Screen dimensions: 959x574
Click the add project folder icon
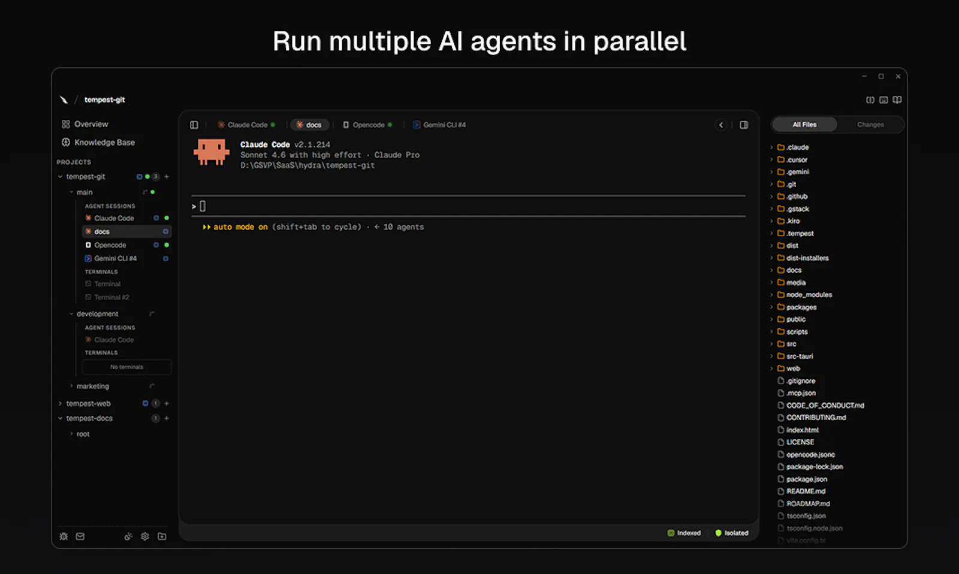click(x=162, y=536)
